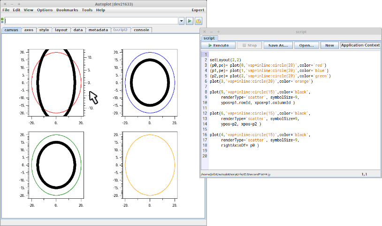Switch to the layout tab
Image resolution: width=382 pixels, height=226 pixels.
[x=61, y=30]
